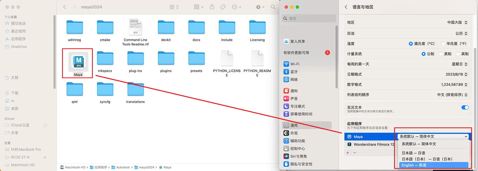Open the cmake folder in Finder
The image size is (478, 171).
(x=105, y=28)
